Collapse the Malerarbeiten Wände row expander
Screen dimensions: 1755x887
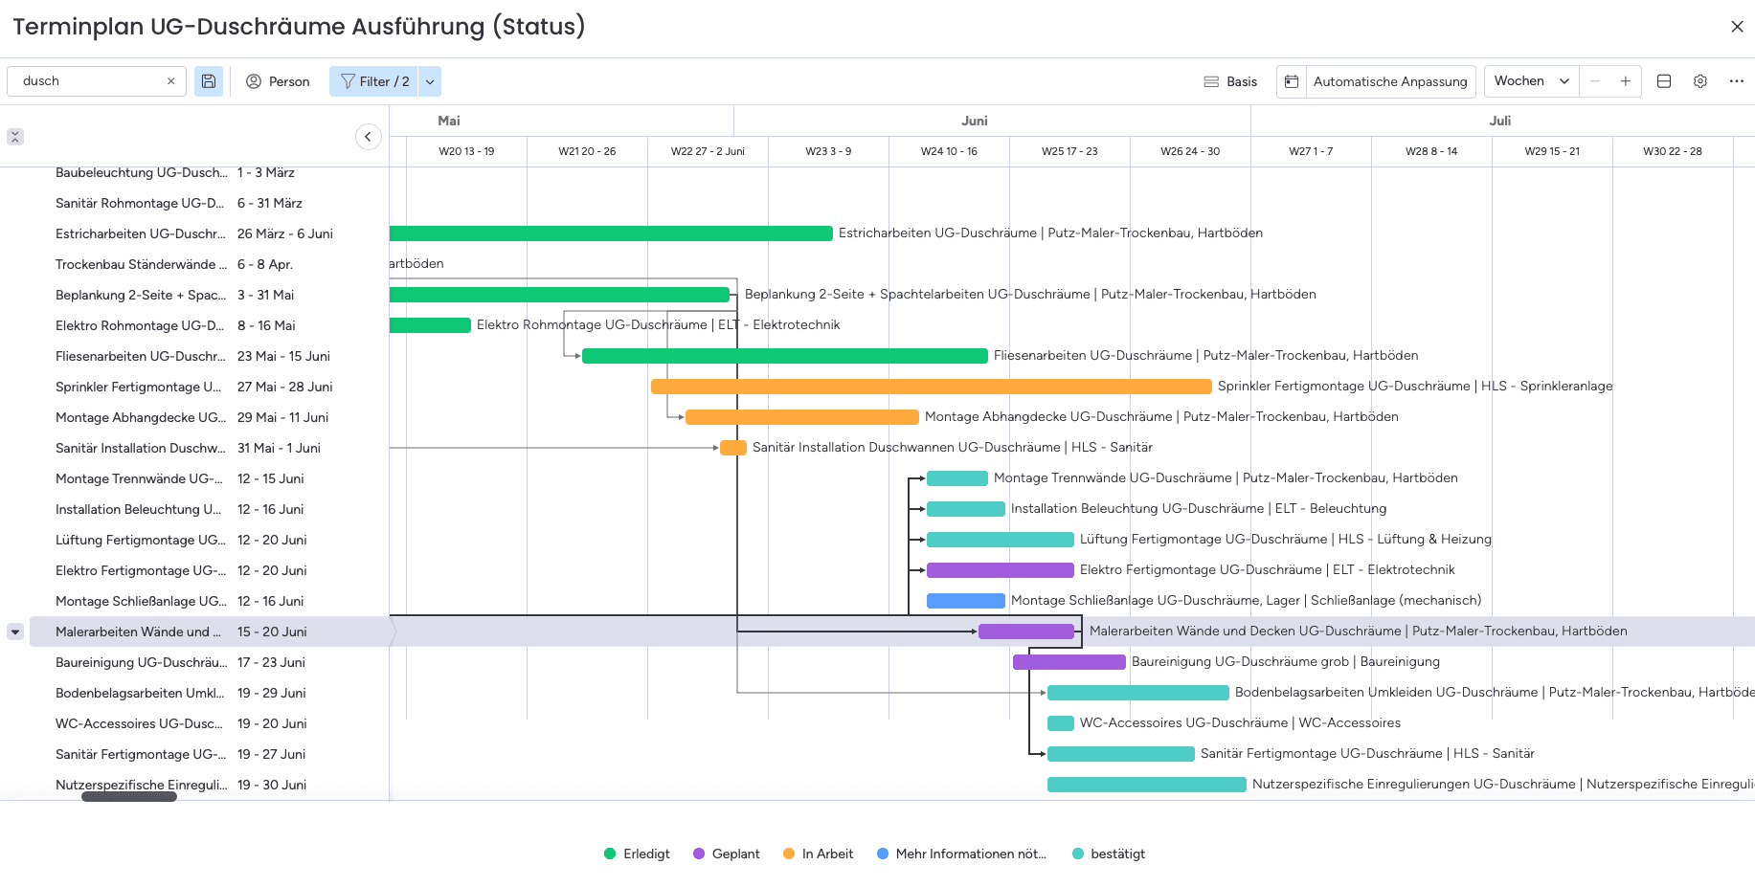point(14,632)
